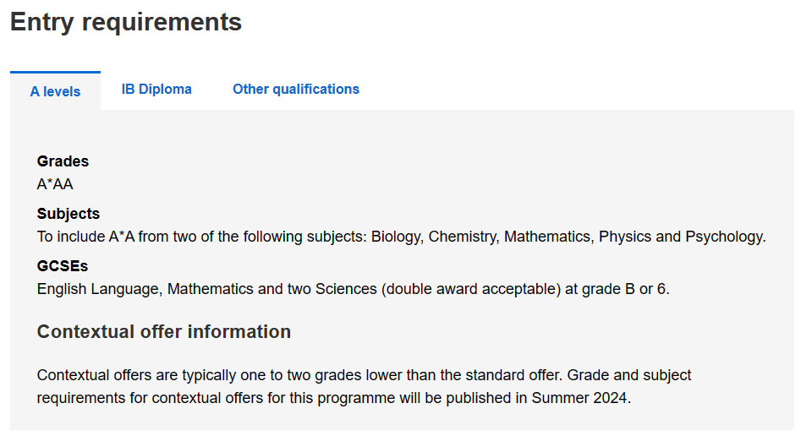Click the Contextual offer information heading

point(164,332)
